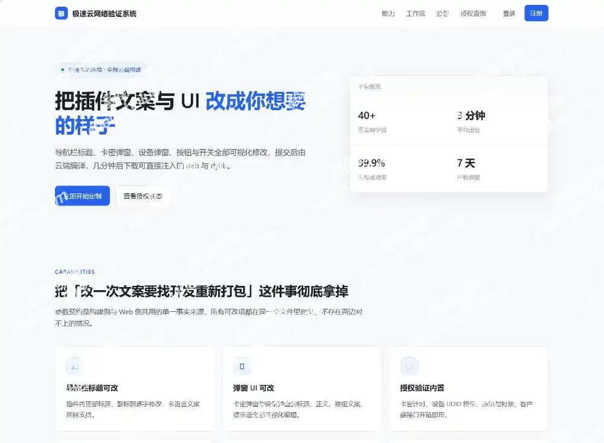Viewport: 604px width, 443px height.
Task: Go to the 能力 nav item
Action: click(x=388, y=13)
